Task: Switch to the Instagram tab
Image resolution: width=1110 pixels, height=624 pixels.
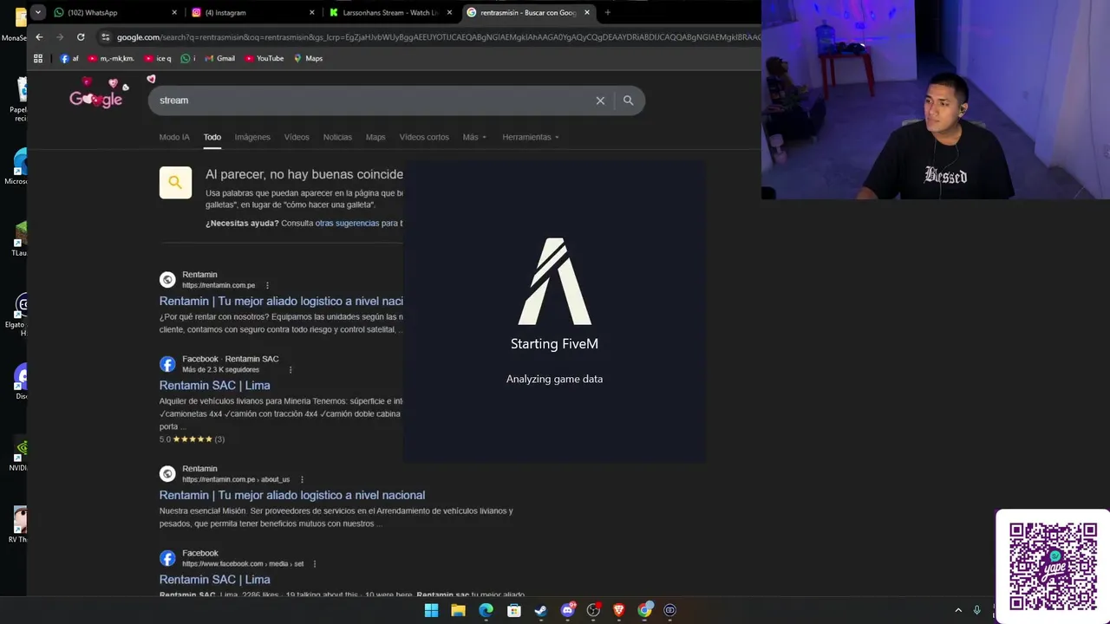Action: tap(253, 12)
